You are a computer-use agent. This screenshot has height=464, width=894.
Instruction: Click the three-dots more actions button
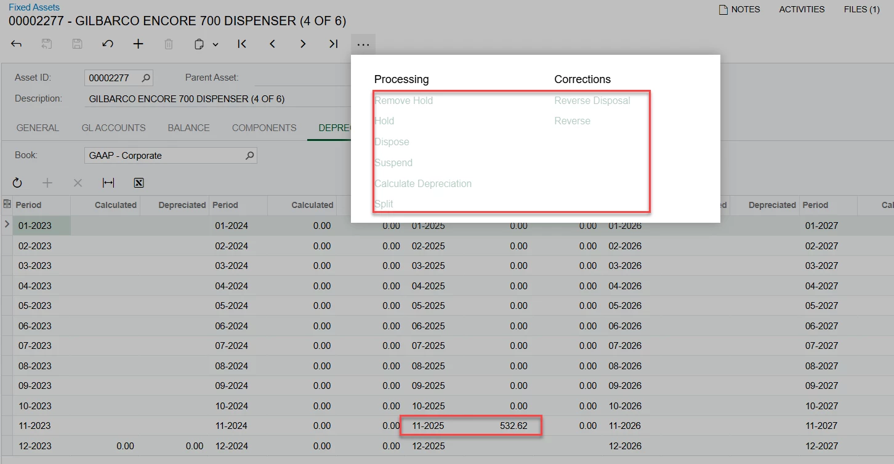point(363,44)
